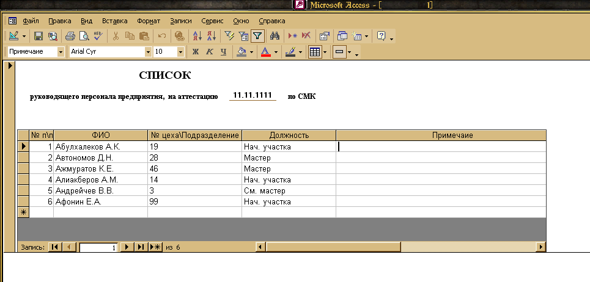Click the record number field
590x282 pixels.
(x=98, y=247)
